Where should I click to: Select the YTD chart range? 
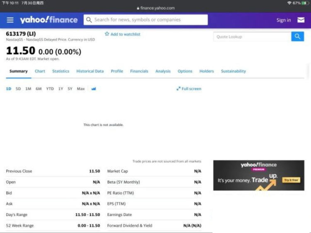pyautogui.click(x=50, y=89)
